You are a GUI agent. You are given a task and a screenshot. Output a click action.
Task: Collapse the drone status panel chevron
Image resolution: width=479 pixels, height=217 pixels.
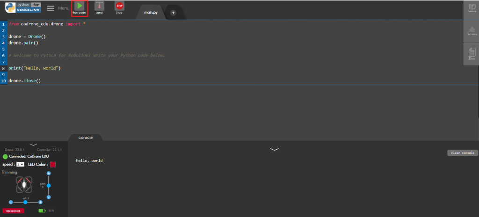[x=33, y=145]
